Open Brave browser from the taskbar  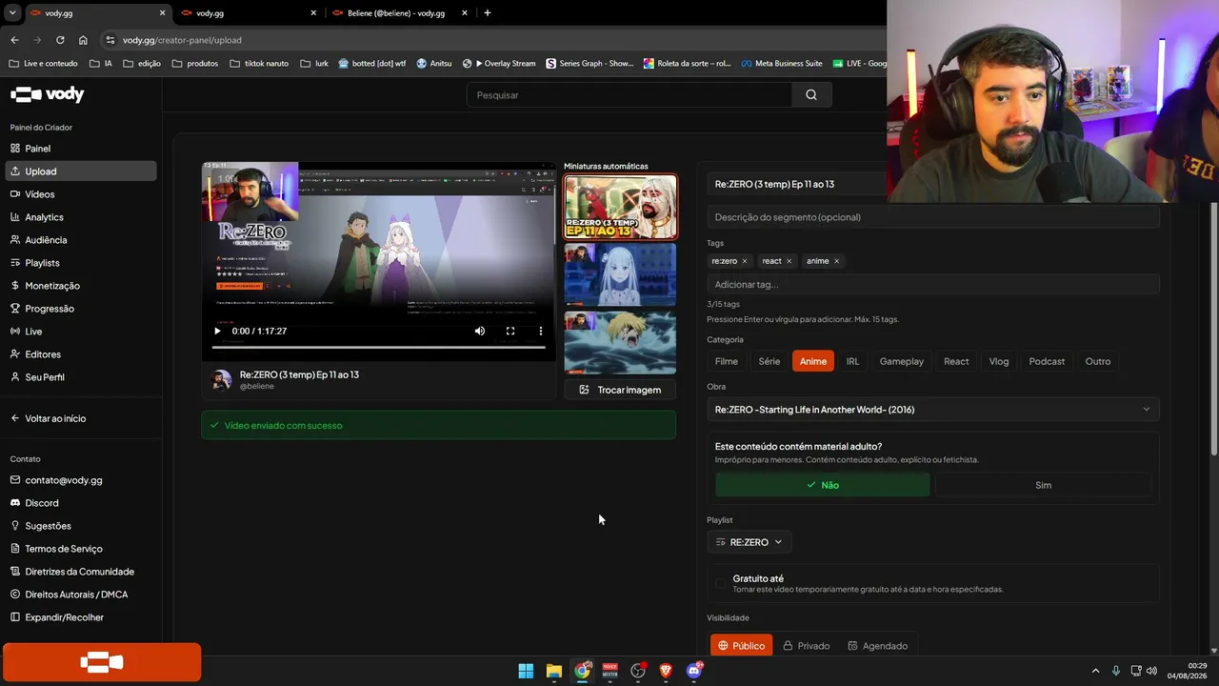[666, 671]
